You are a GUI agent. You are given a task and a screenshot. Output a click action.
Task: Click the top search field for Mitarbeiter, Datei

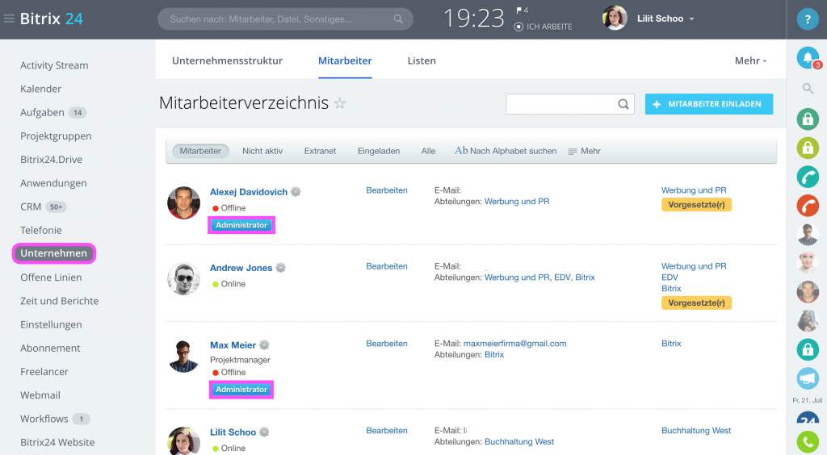click(285, 19)
